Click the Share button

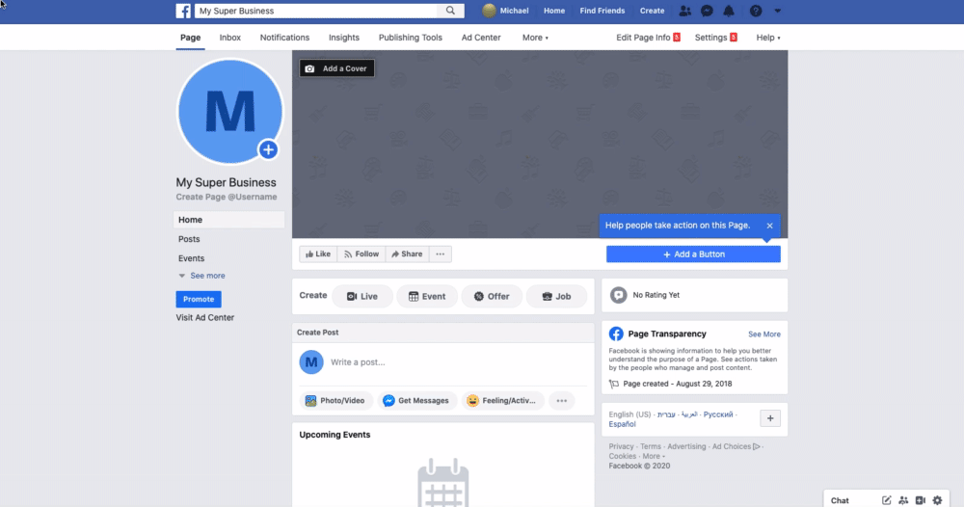(x=407, y=253)
